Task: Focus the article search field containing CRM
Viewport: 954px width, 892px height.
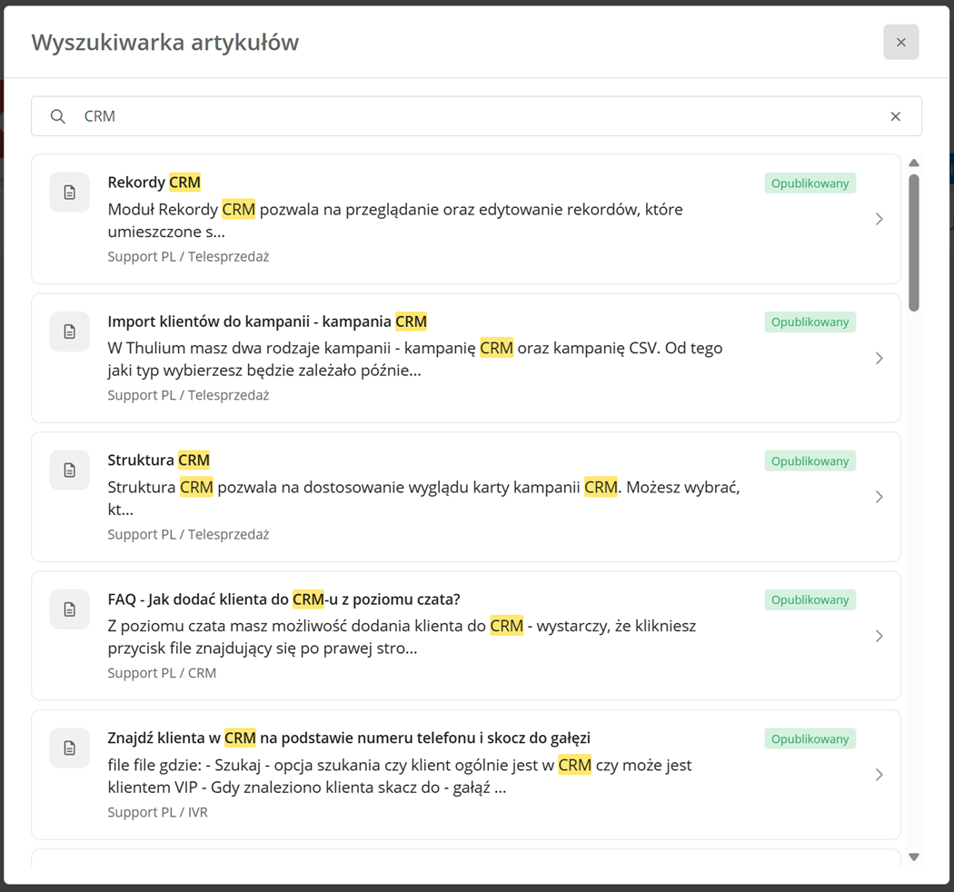Action: [x=476, y=116]
